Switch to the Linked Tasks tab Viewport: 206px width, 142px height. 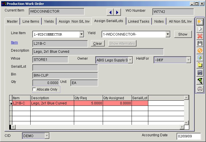[138, 22]
